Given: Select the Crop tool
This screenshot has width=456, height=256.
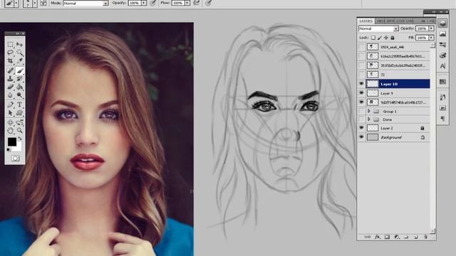Looking at the screenshot, I should click(x=11, y=61).
